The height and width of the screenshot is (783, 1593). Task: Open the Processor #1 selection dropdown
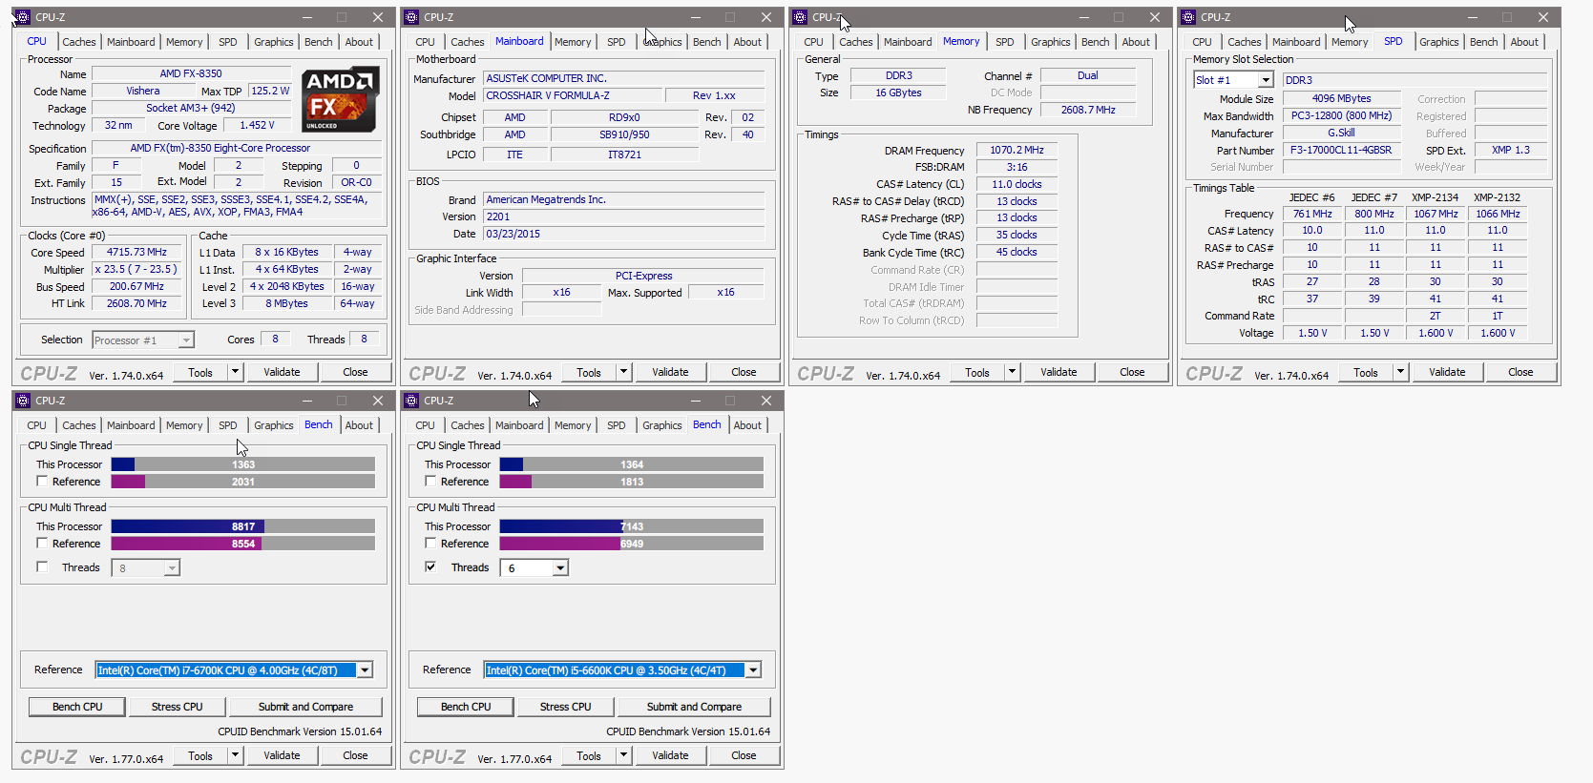point(186,340)
